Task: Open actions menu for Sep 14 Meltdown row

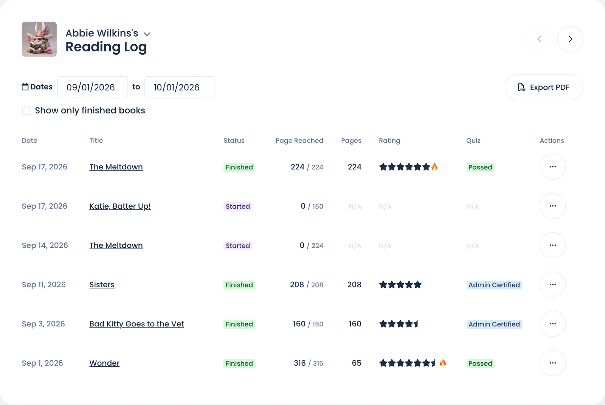Action: point(552,245)
